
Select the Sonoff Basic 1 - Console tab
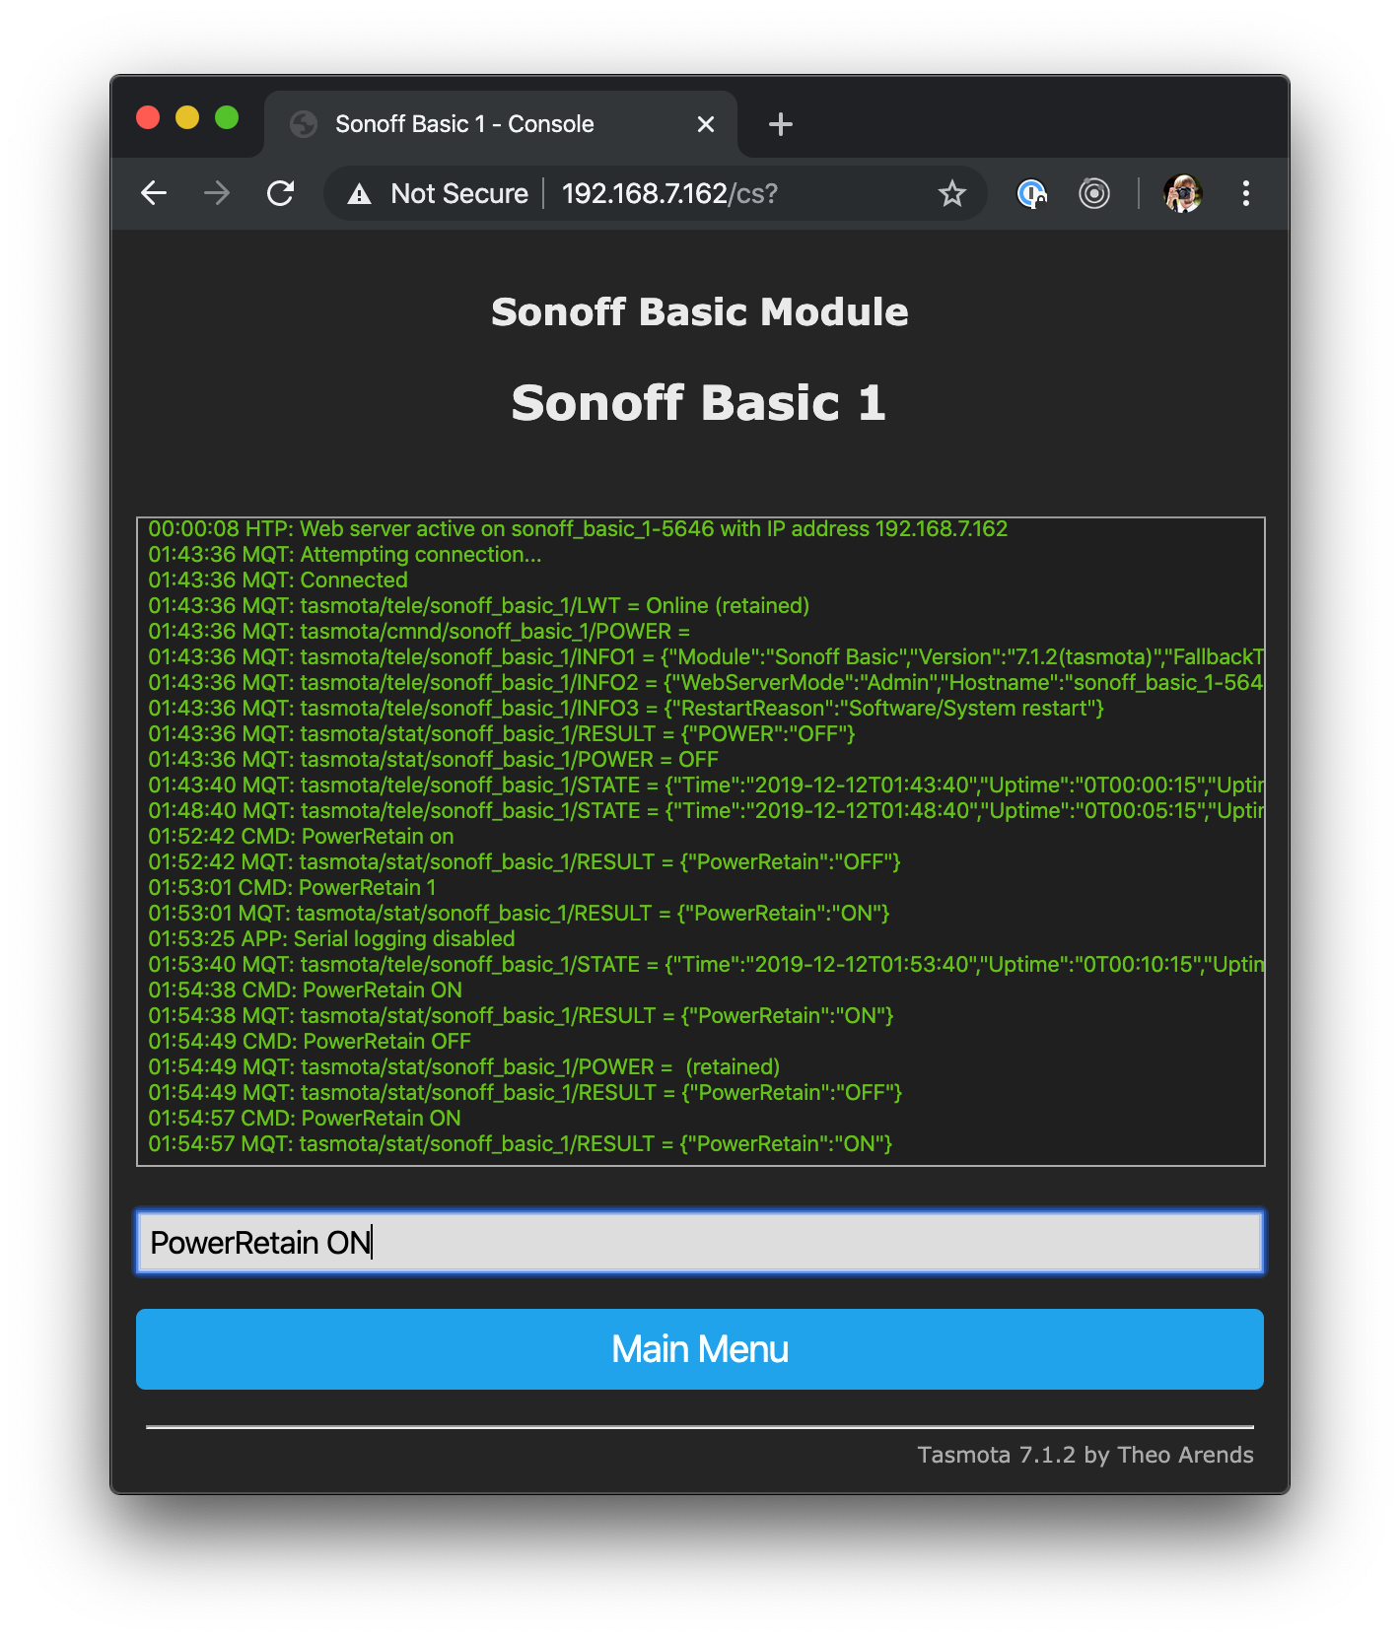point(501,124)
